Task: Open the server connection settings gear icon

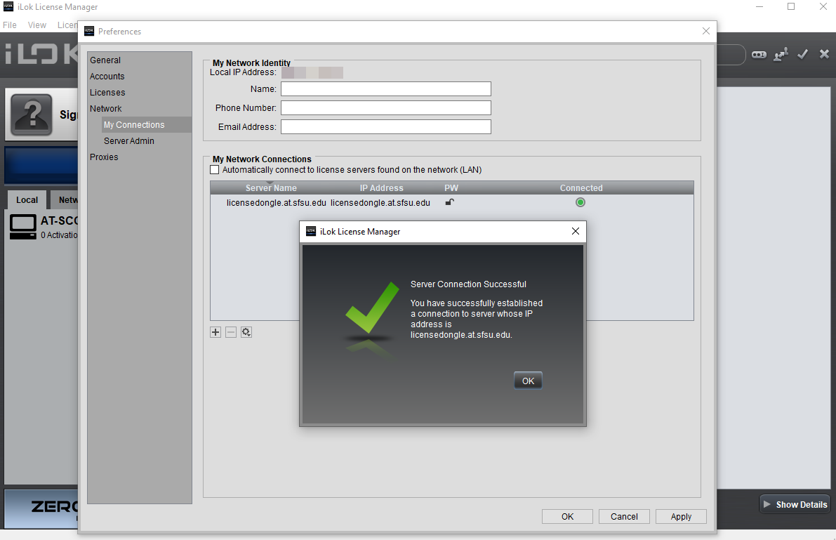Action: pyautogui.click(x=246, y=332)
